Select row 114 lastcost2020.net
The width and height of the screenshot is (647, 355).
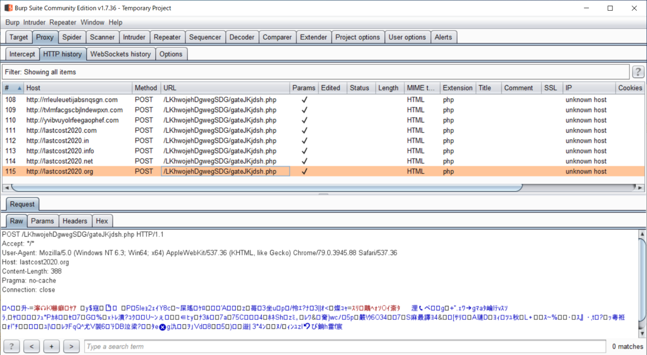pyautogui.click(x=323, y=161)
